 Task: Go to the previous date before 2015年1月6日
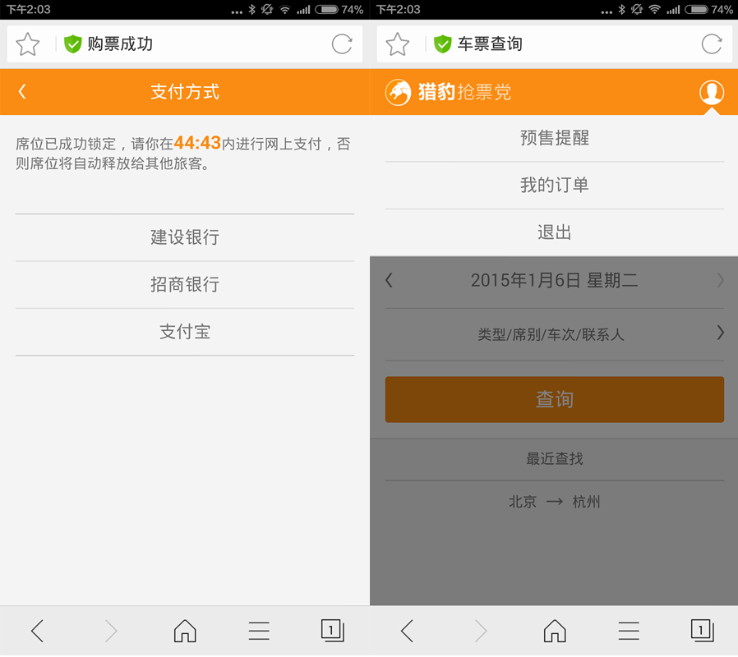pyautogui.click(x=390, y=281)
